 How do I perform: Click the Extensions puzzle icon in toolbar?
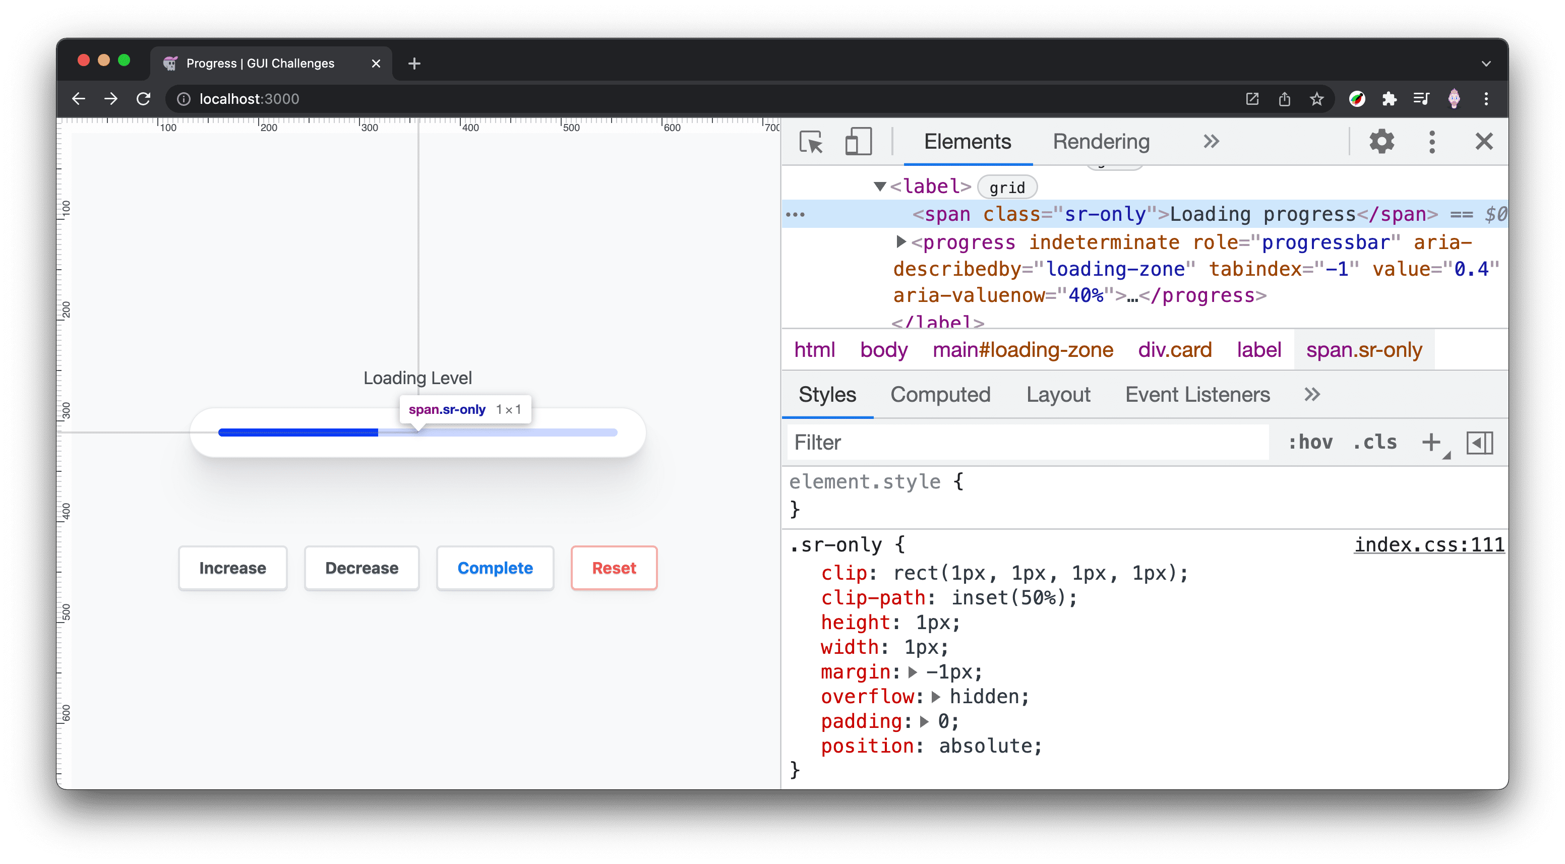click(1390, 98)
